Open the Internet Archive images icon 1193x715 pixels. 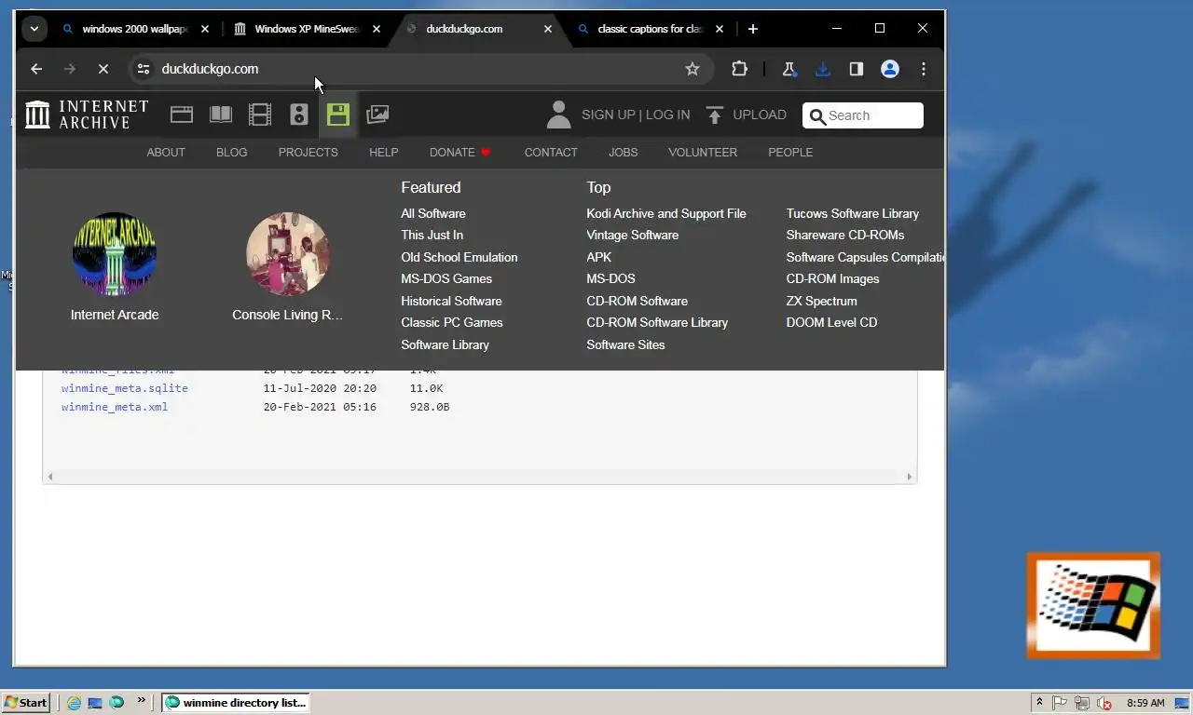[377, 115]
